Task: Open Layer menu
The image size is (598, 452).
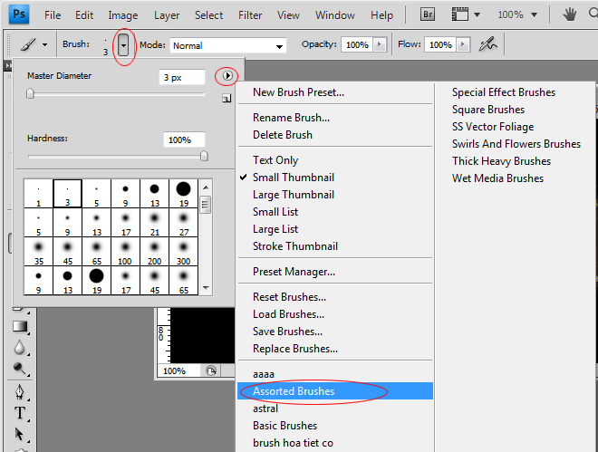Action: pos(167,15)
